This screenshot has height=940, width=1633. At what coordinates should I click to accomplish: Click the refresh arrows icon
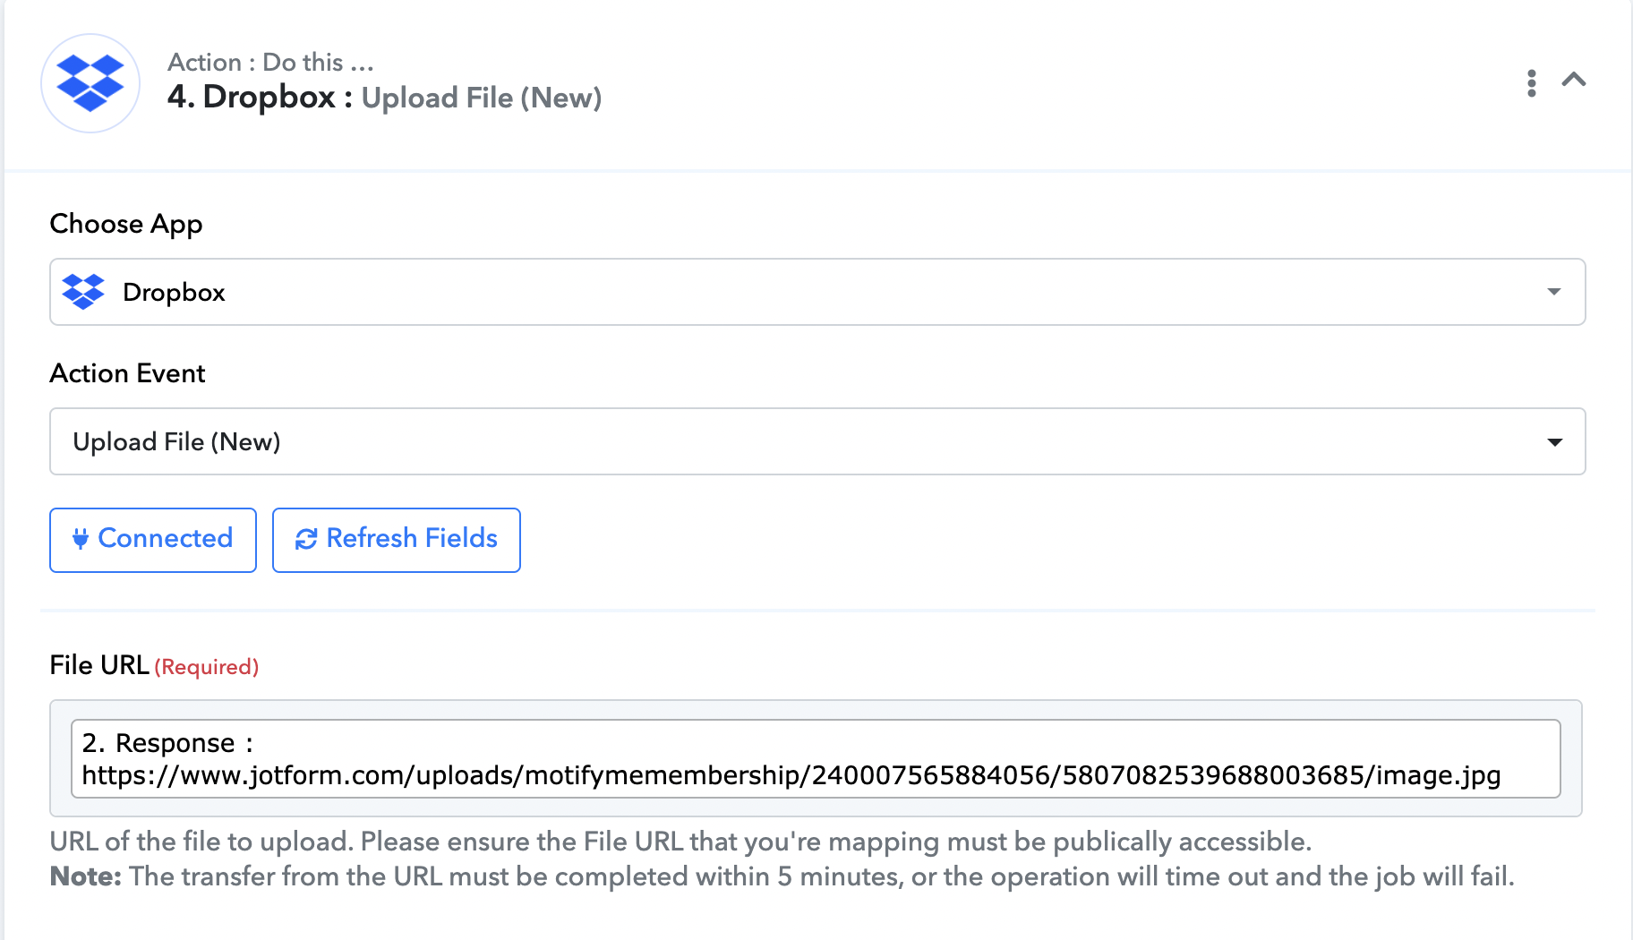click(x=306, y=539)
